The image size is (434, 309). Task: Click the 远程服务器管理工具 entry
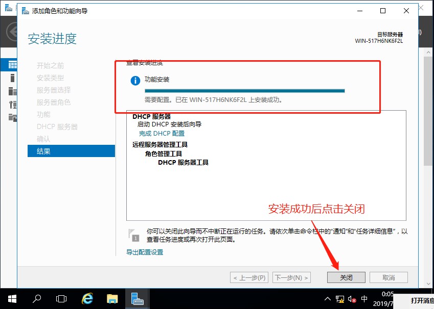click(x=160, y=144)
